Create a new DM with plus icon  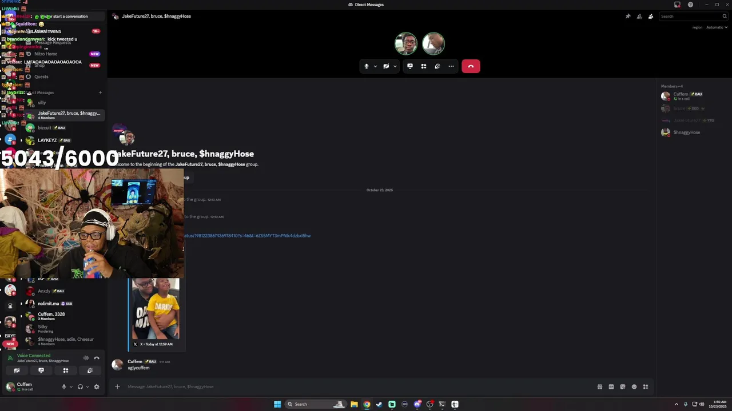(100, 92)
